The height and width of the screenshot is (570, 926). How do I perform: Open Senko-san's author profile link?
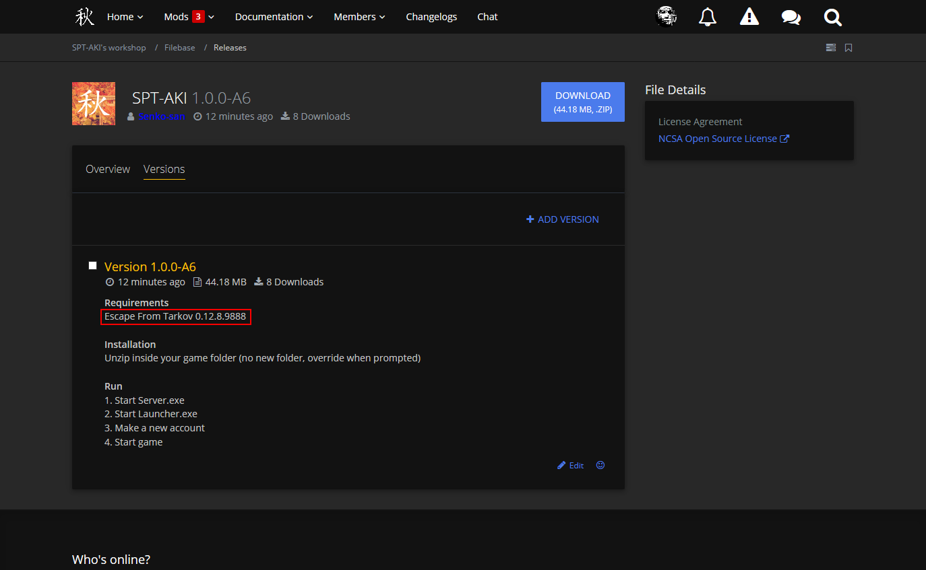tap(162, 116)
